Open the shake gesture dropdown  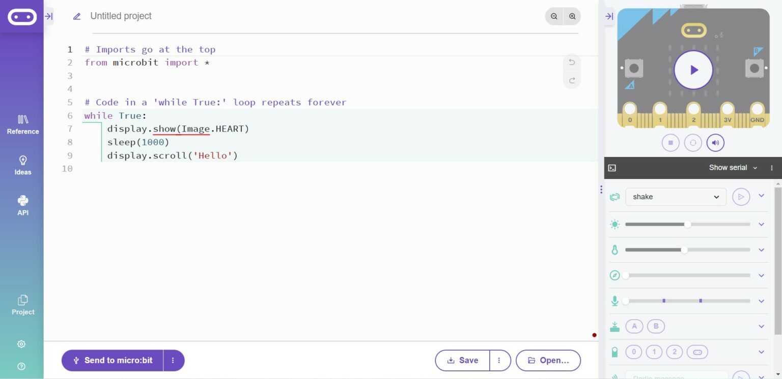[x=676, y=197]
